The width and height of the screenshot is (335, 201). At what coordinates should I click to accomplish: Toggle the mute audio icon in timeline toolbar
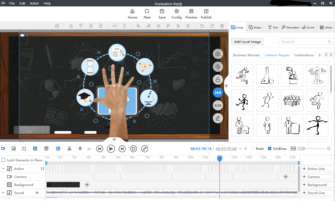(90, 149)
